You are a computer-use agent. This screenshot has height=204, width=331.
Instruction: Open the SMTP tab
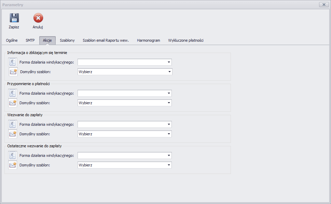click(x=30, y=40)
